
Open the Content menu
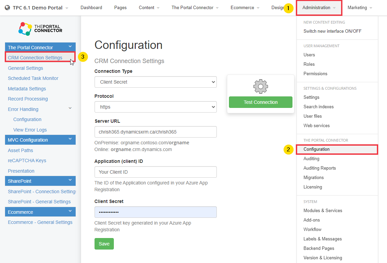point(149,8)
